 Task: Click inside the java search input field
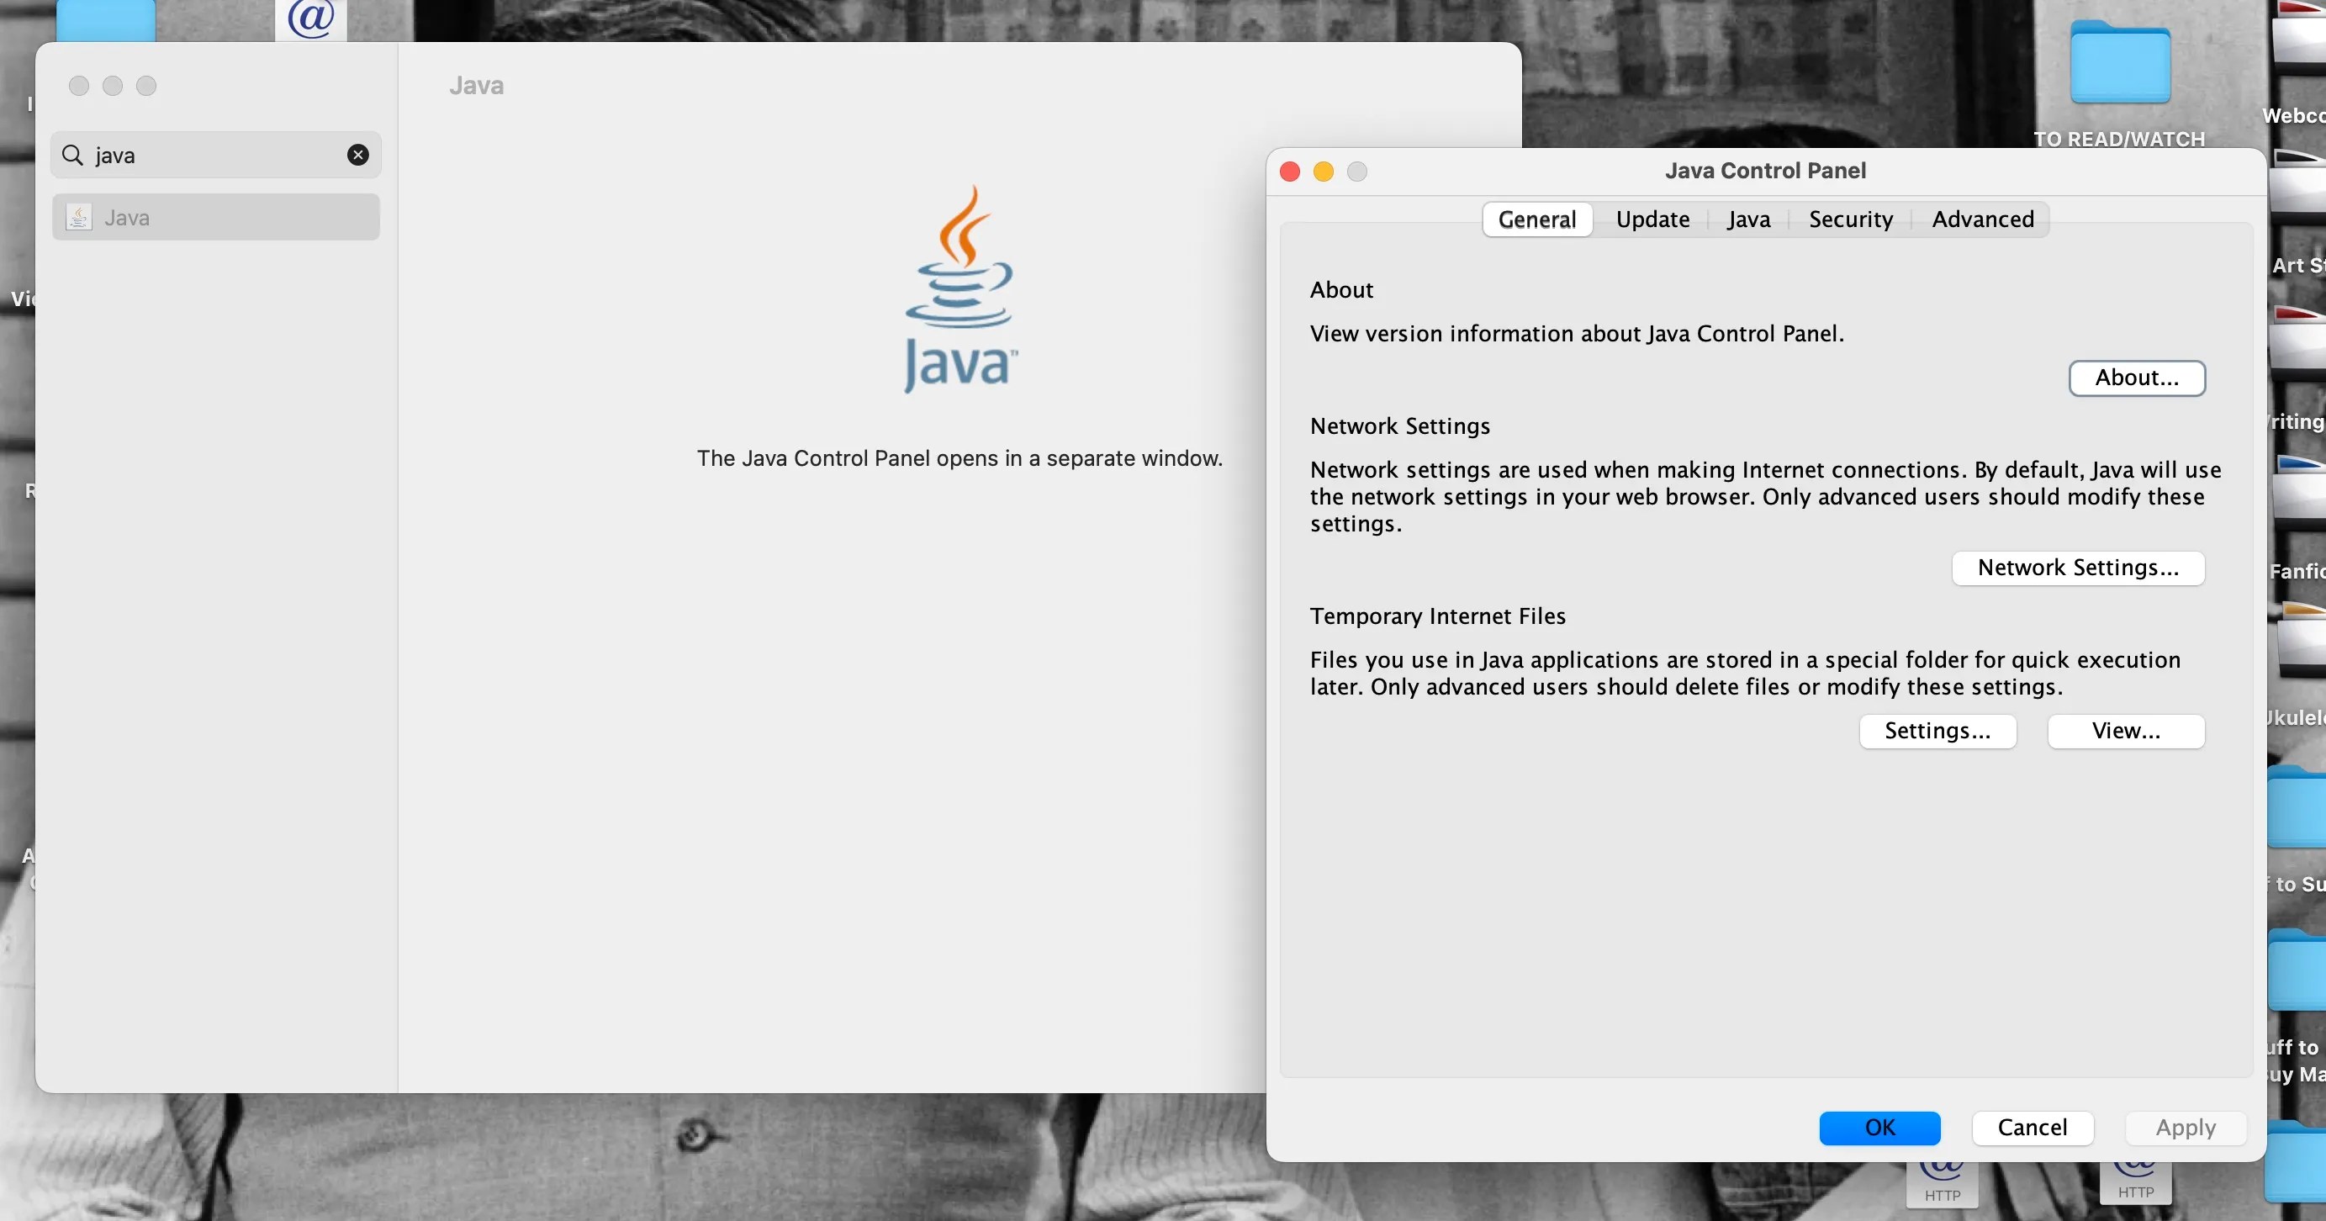click(198, 155)
